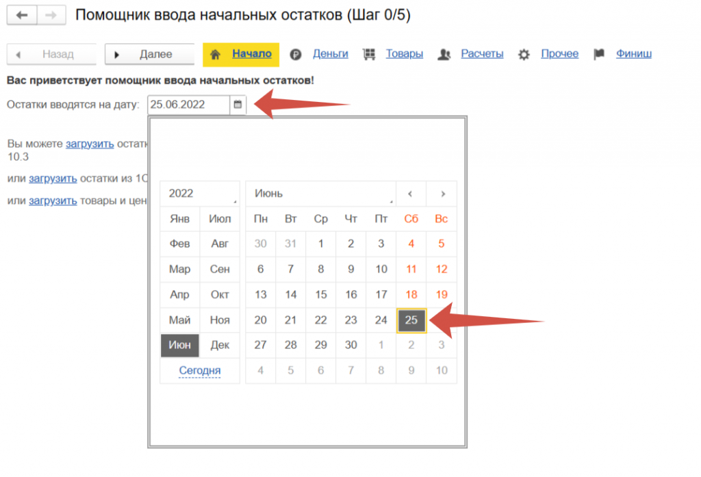The width and height of the screenshot is (701, 477).
Task: Open the Прочее step
Action: click(x=559, y=54)
